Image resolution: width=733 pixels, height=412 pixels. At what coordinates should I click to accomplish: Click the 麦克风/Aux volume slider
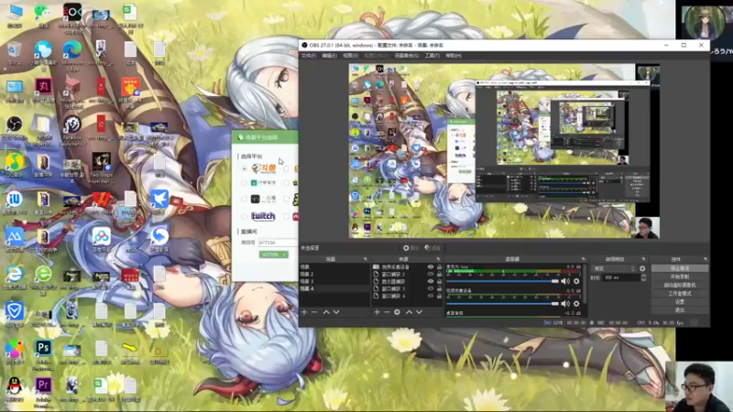pyautogui.click(x=502, y=281)
